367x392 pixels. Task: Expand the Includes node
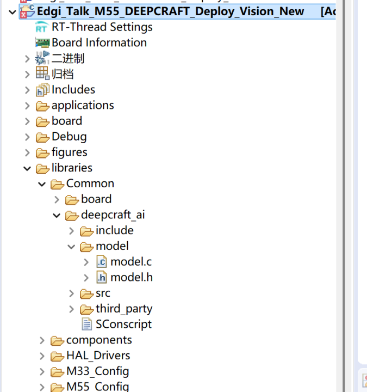(x=28, y=90)
